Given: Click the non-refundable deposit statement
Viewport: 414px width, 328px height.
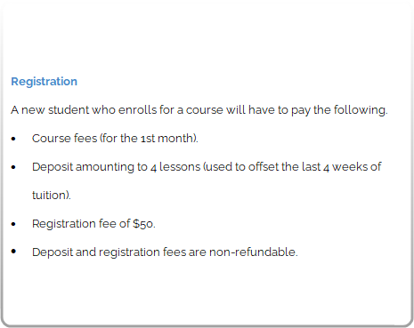Looking at the screenshot, I should (165, 252).
